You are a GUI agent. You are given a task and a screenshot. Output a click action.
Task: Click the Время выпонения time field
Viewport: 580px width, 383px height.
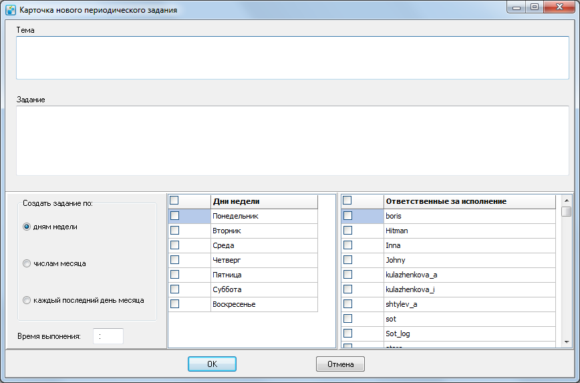108,336
